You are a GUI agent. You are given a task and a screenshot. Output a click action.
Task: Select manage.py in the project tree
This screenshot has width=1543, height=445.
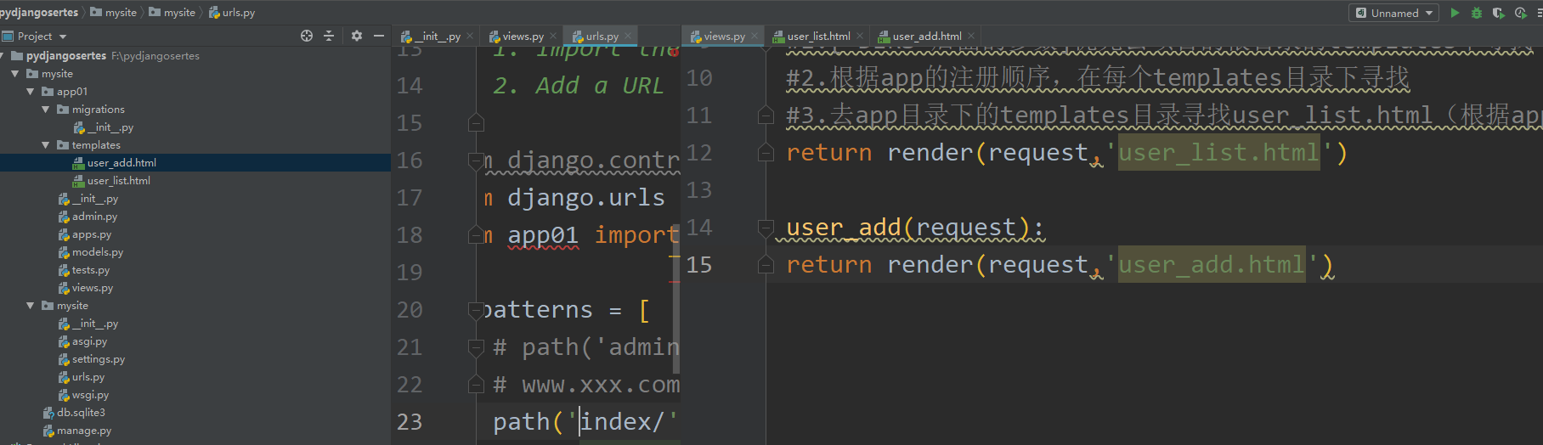[83, 431]
